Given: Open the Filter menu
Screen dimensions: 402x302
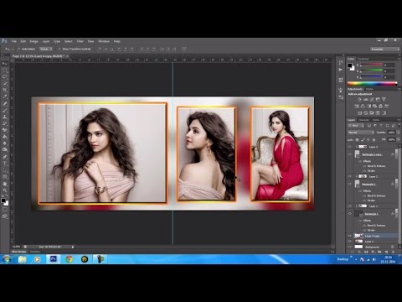Looking at the screenshot, I should click(80, 41).
